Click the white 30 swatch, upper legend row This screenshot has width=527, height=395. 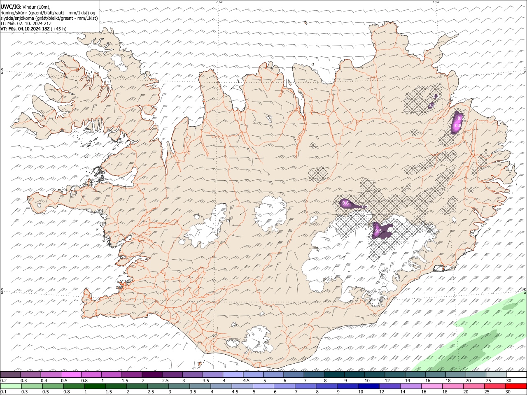point(517,374)
